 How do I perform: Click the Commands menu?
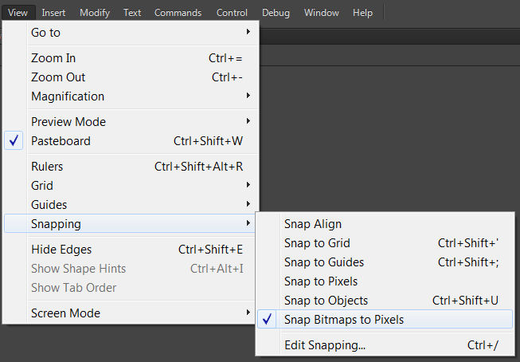click(x=178, y=13)
